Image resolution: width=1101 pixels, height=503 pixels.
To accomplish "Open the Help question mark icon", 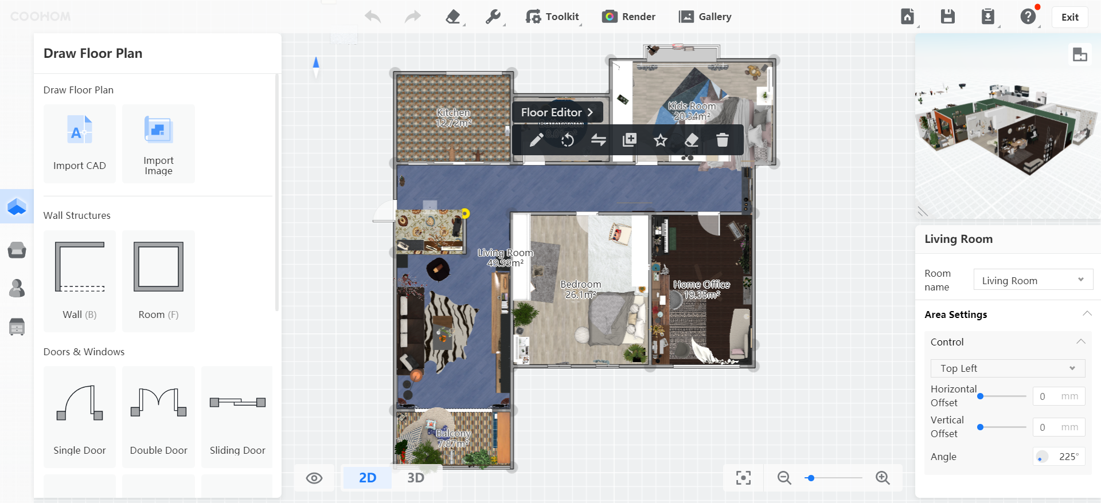I will pos(1028,17).
